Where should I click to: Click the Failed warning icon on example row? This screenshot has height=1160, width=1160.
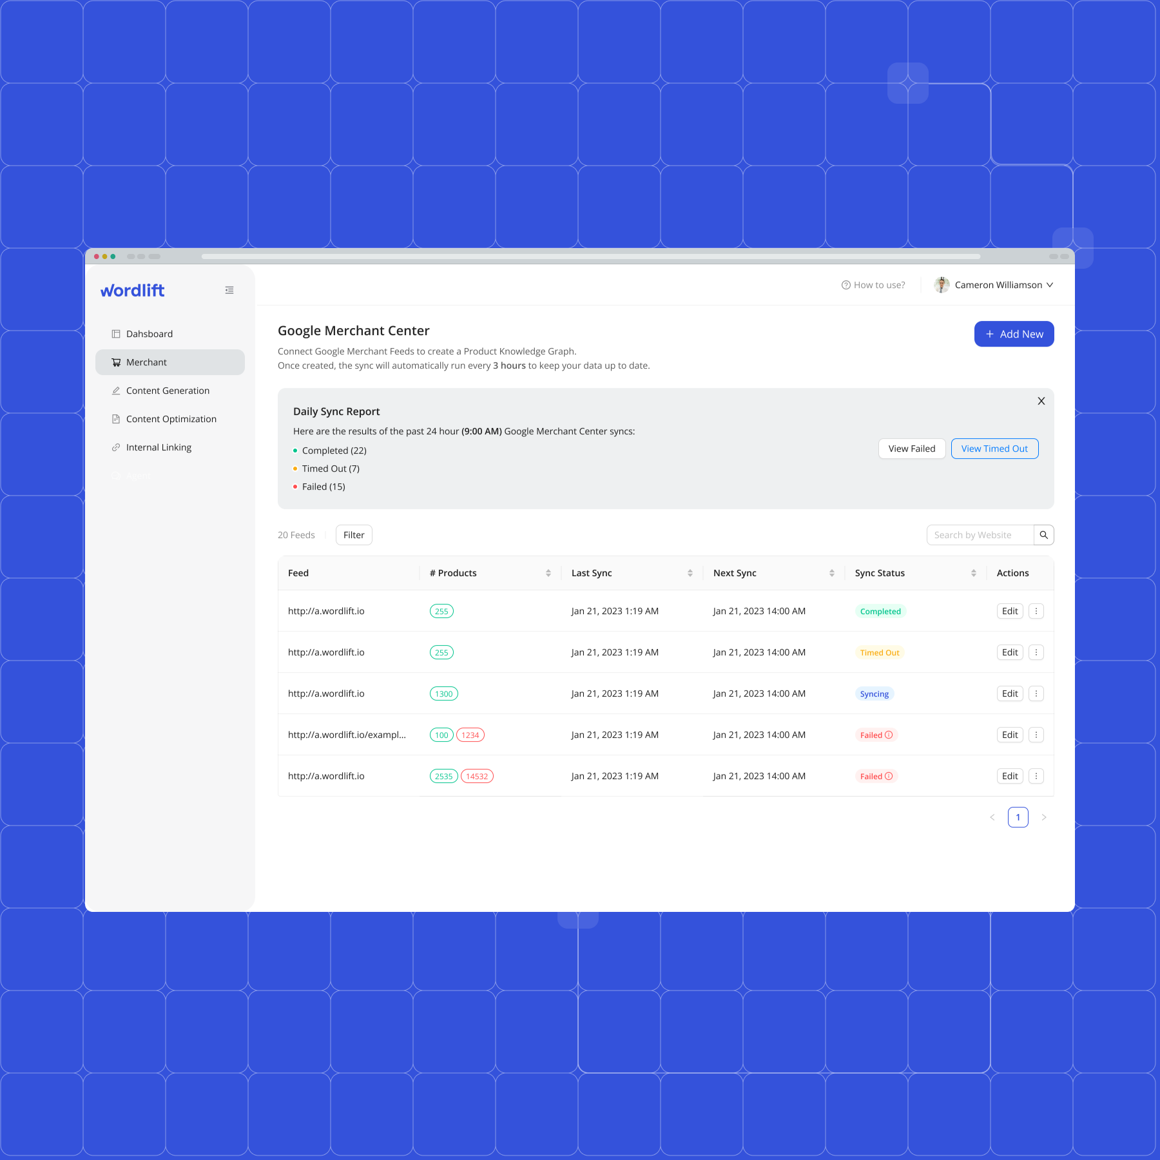click(x=890, y=735)
